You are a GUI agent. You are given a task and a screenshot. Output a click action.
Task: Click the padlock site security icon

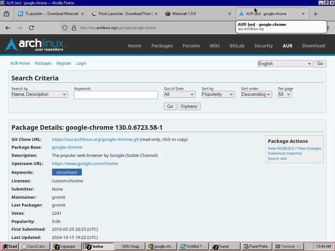[x=74, y=28]
